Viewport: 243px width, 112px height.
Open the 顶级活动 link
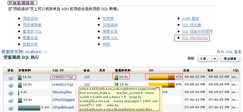tap(30, 19)
